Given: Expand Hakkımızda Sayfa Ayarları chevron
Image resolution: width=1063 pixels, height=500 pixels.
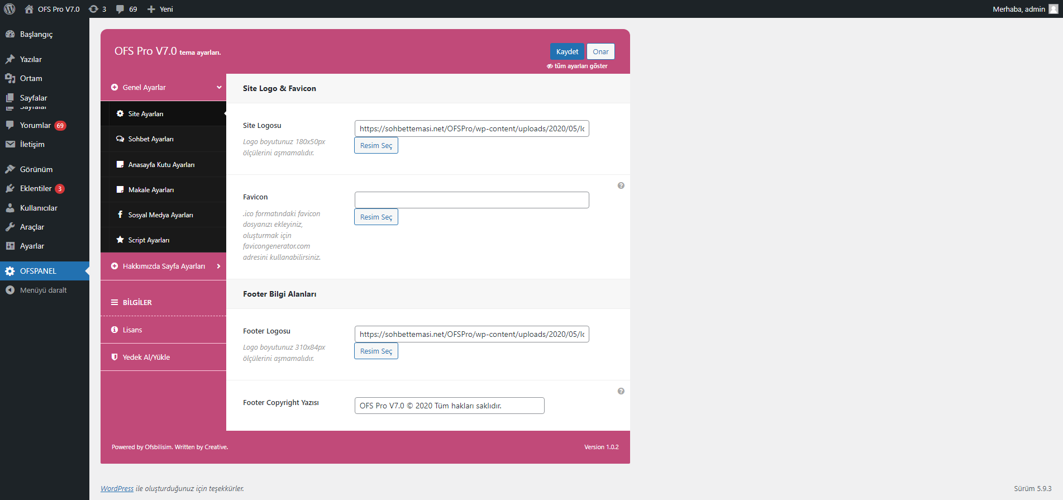Looking at the screenshot, I should 218,266.
